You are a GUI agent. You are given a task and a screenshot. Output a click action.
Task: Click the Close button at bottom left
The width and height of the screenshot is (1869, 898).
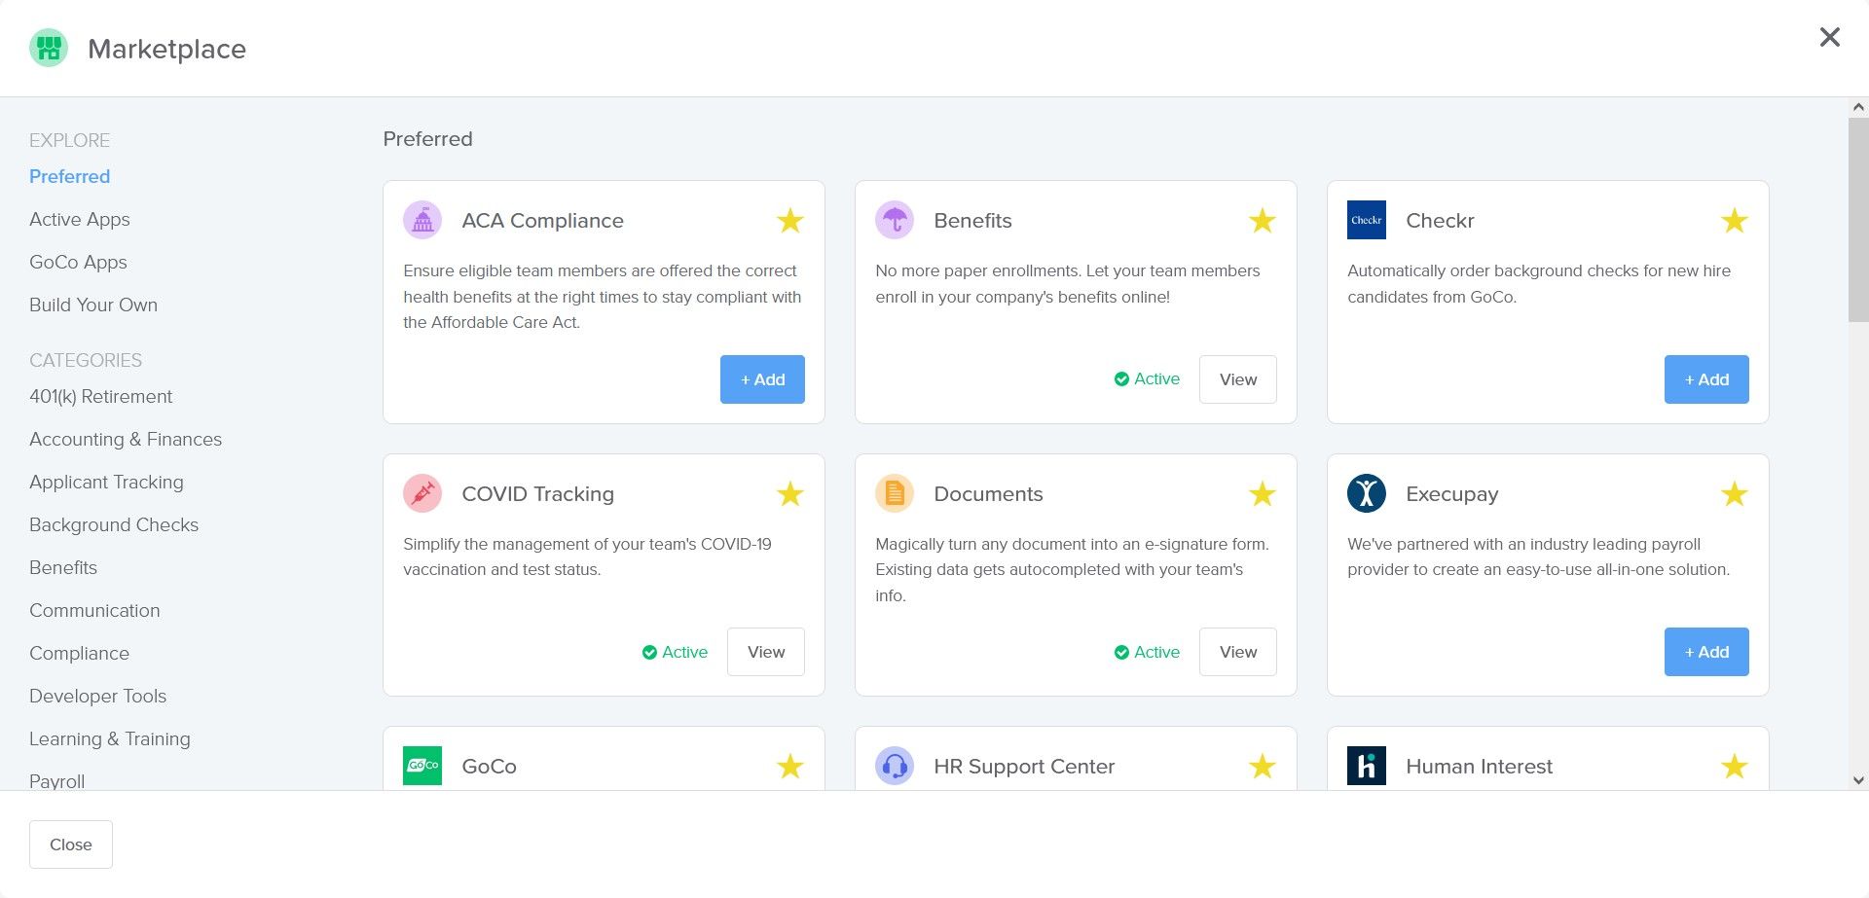coord(71,844)
